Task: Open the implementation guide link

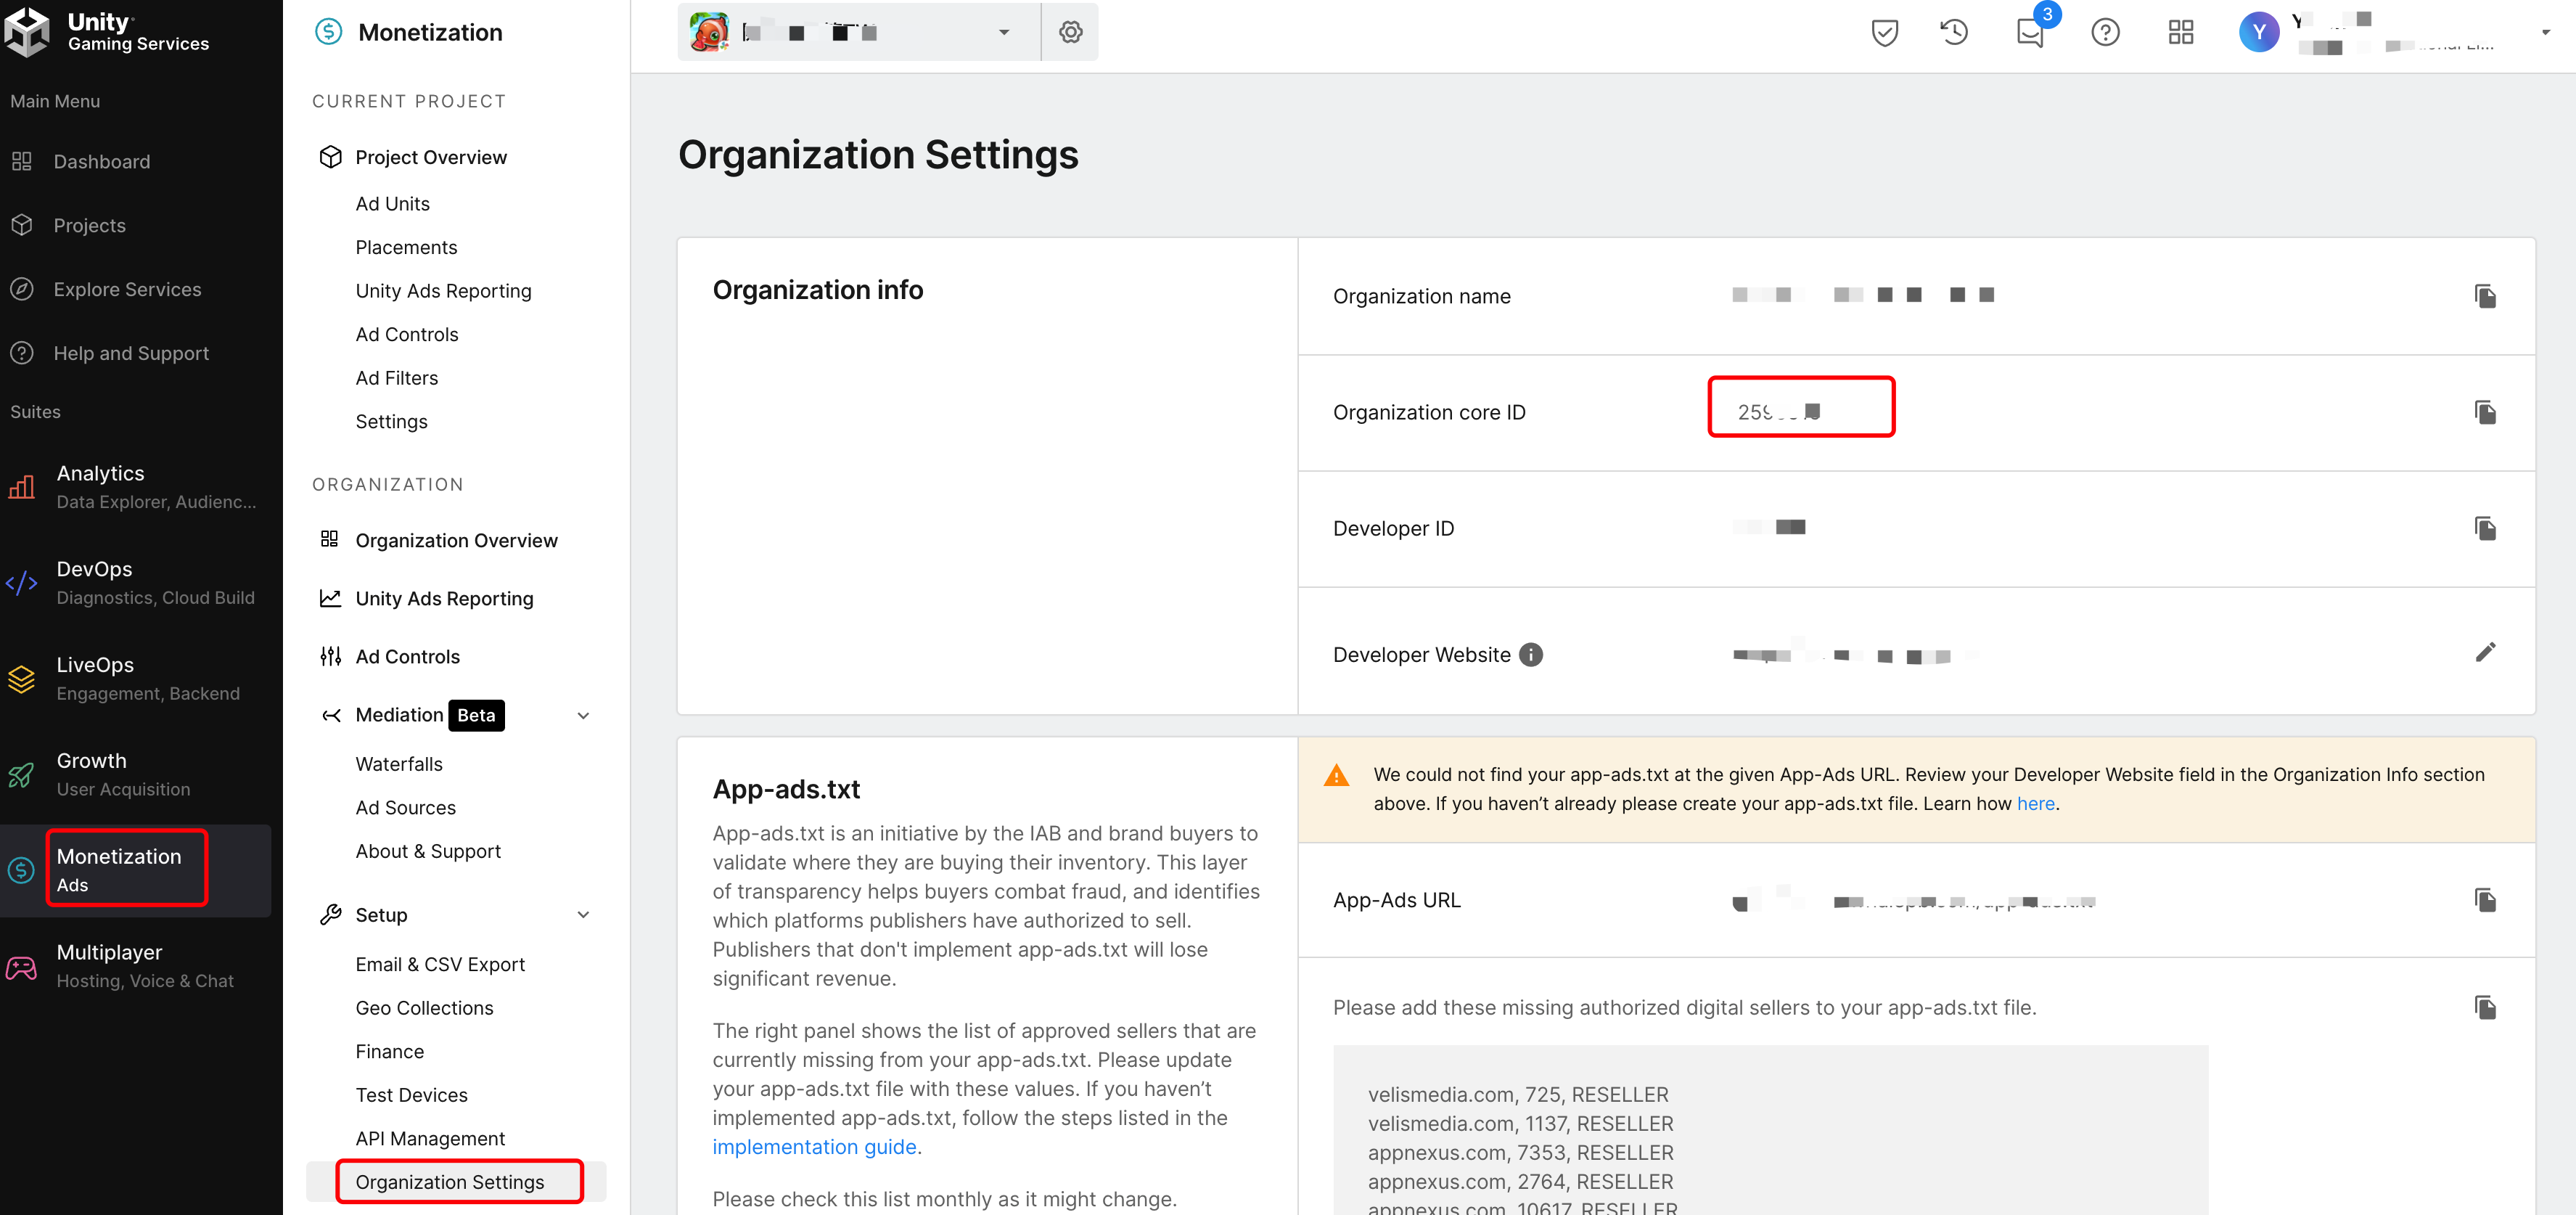Action: [814, 1147]
